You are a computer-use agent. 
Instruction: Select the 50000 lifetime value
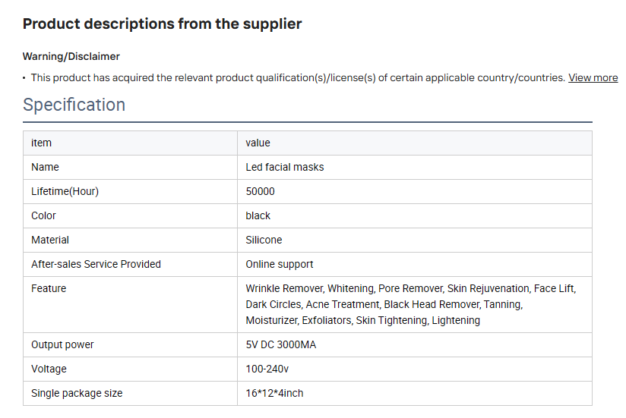tap(260, 191)
